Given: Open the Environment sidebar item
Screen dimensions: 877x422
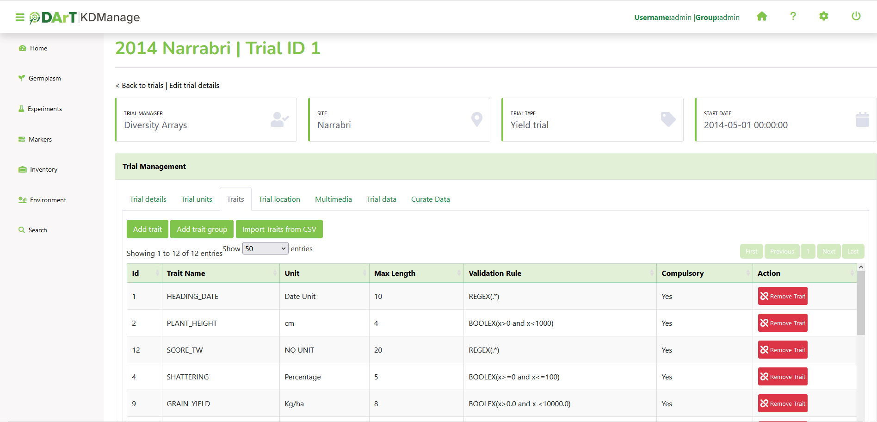Looking at the screenshot, I should tap(48, 200).
